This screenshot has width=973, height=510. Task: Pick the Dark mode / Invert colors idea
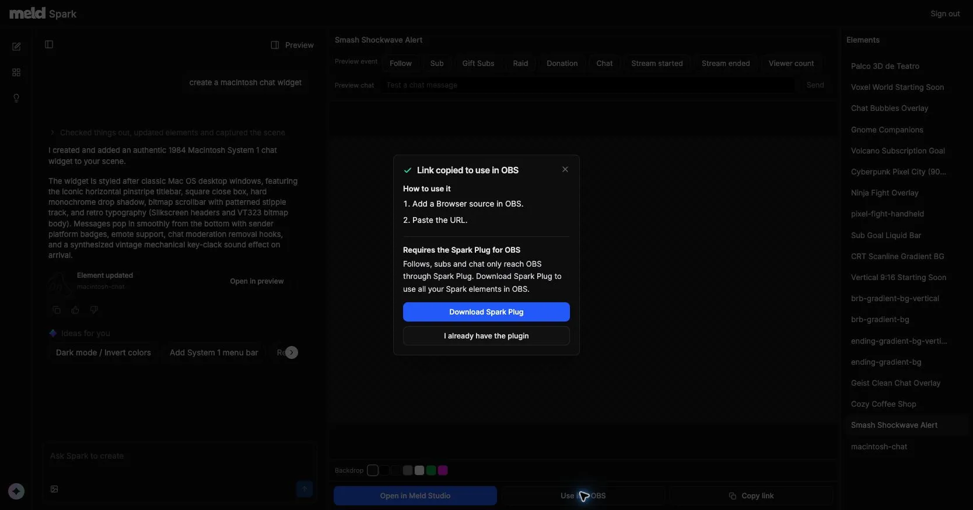click(103, 352)
